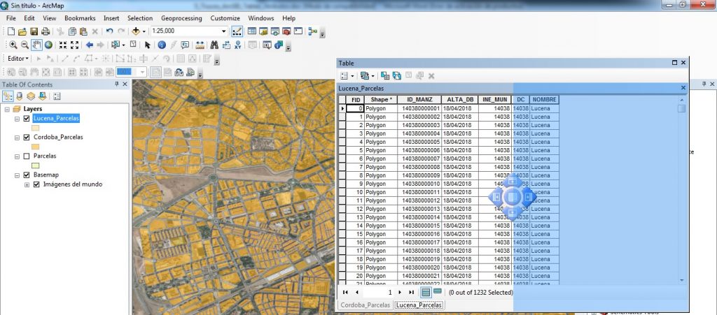Switch to the Cordoba_Parcelas table tab

click(x=365, y=305)
